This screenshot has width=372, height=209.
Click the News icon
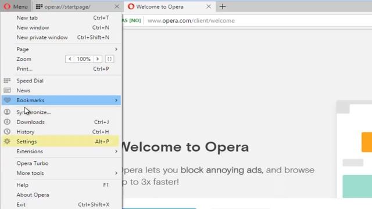pos(7,91)
